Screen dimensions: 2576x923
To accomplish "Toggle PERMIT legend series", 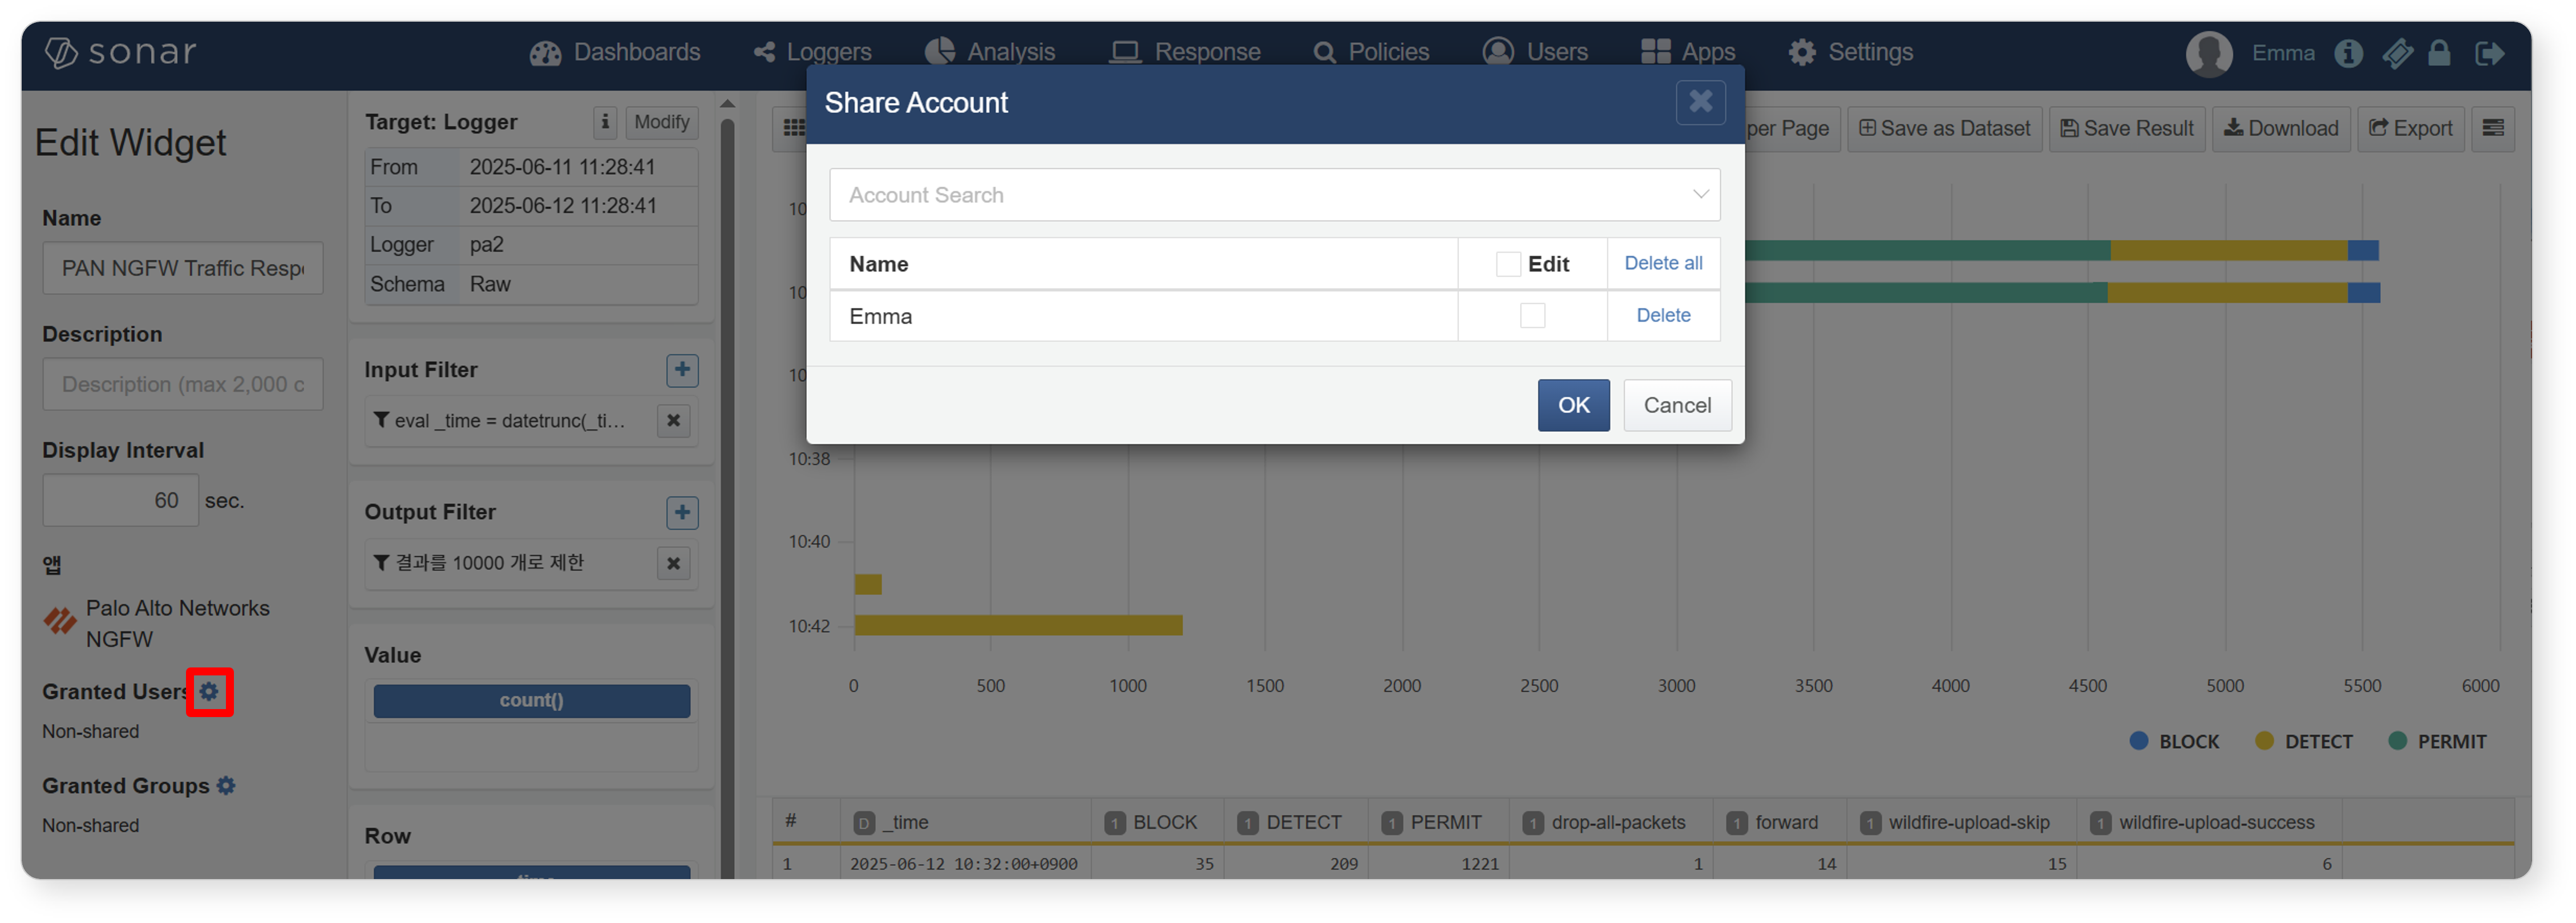I will (x=2436, y=741).
